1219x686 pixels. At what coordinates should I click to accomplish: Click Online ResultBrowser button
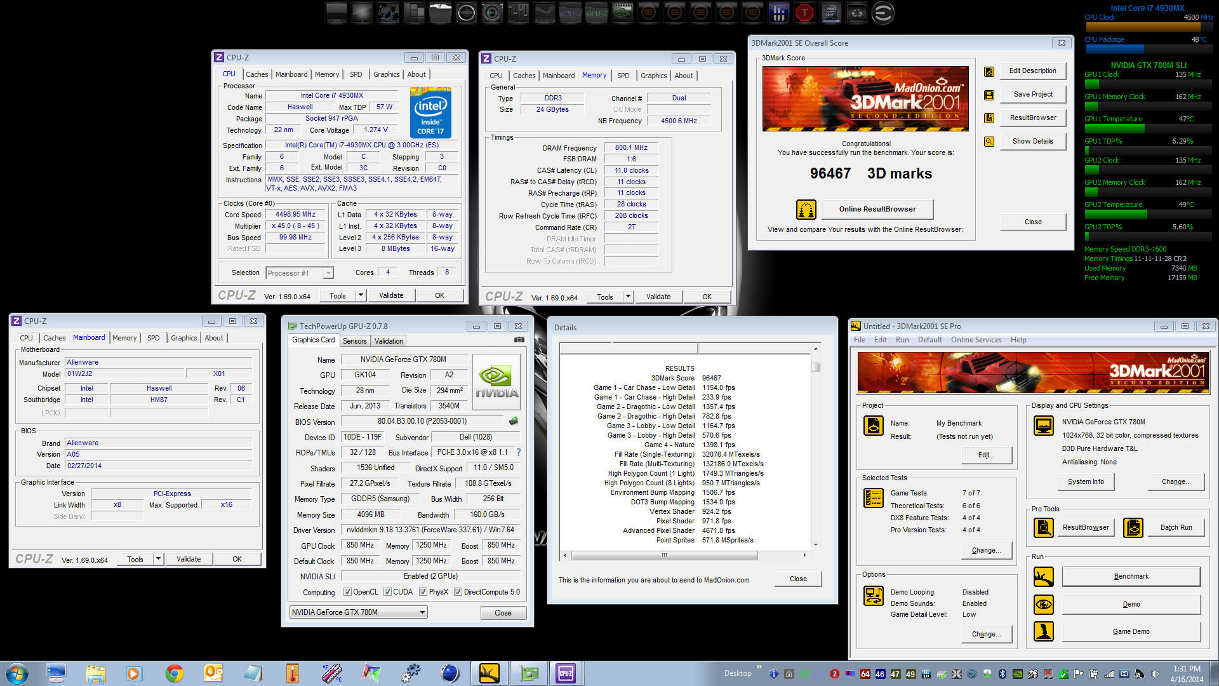click(x=877, y=209)
